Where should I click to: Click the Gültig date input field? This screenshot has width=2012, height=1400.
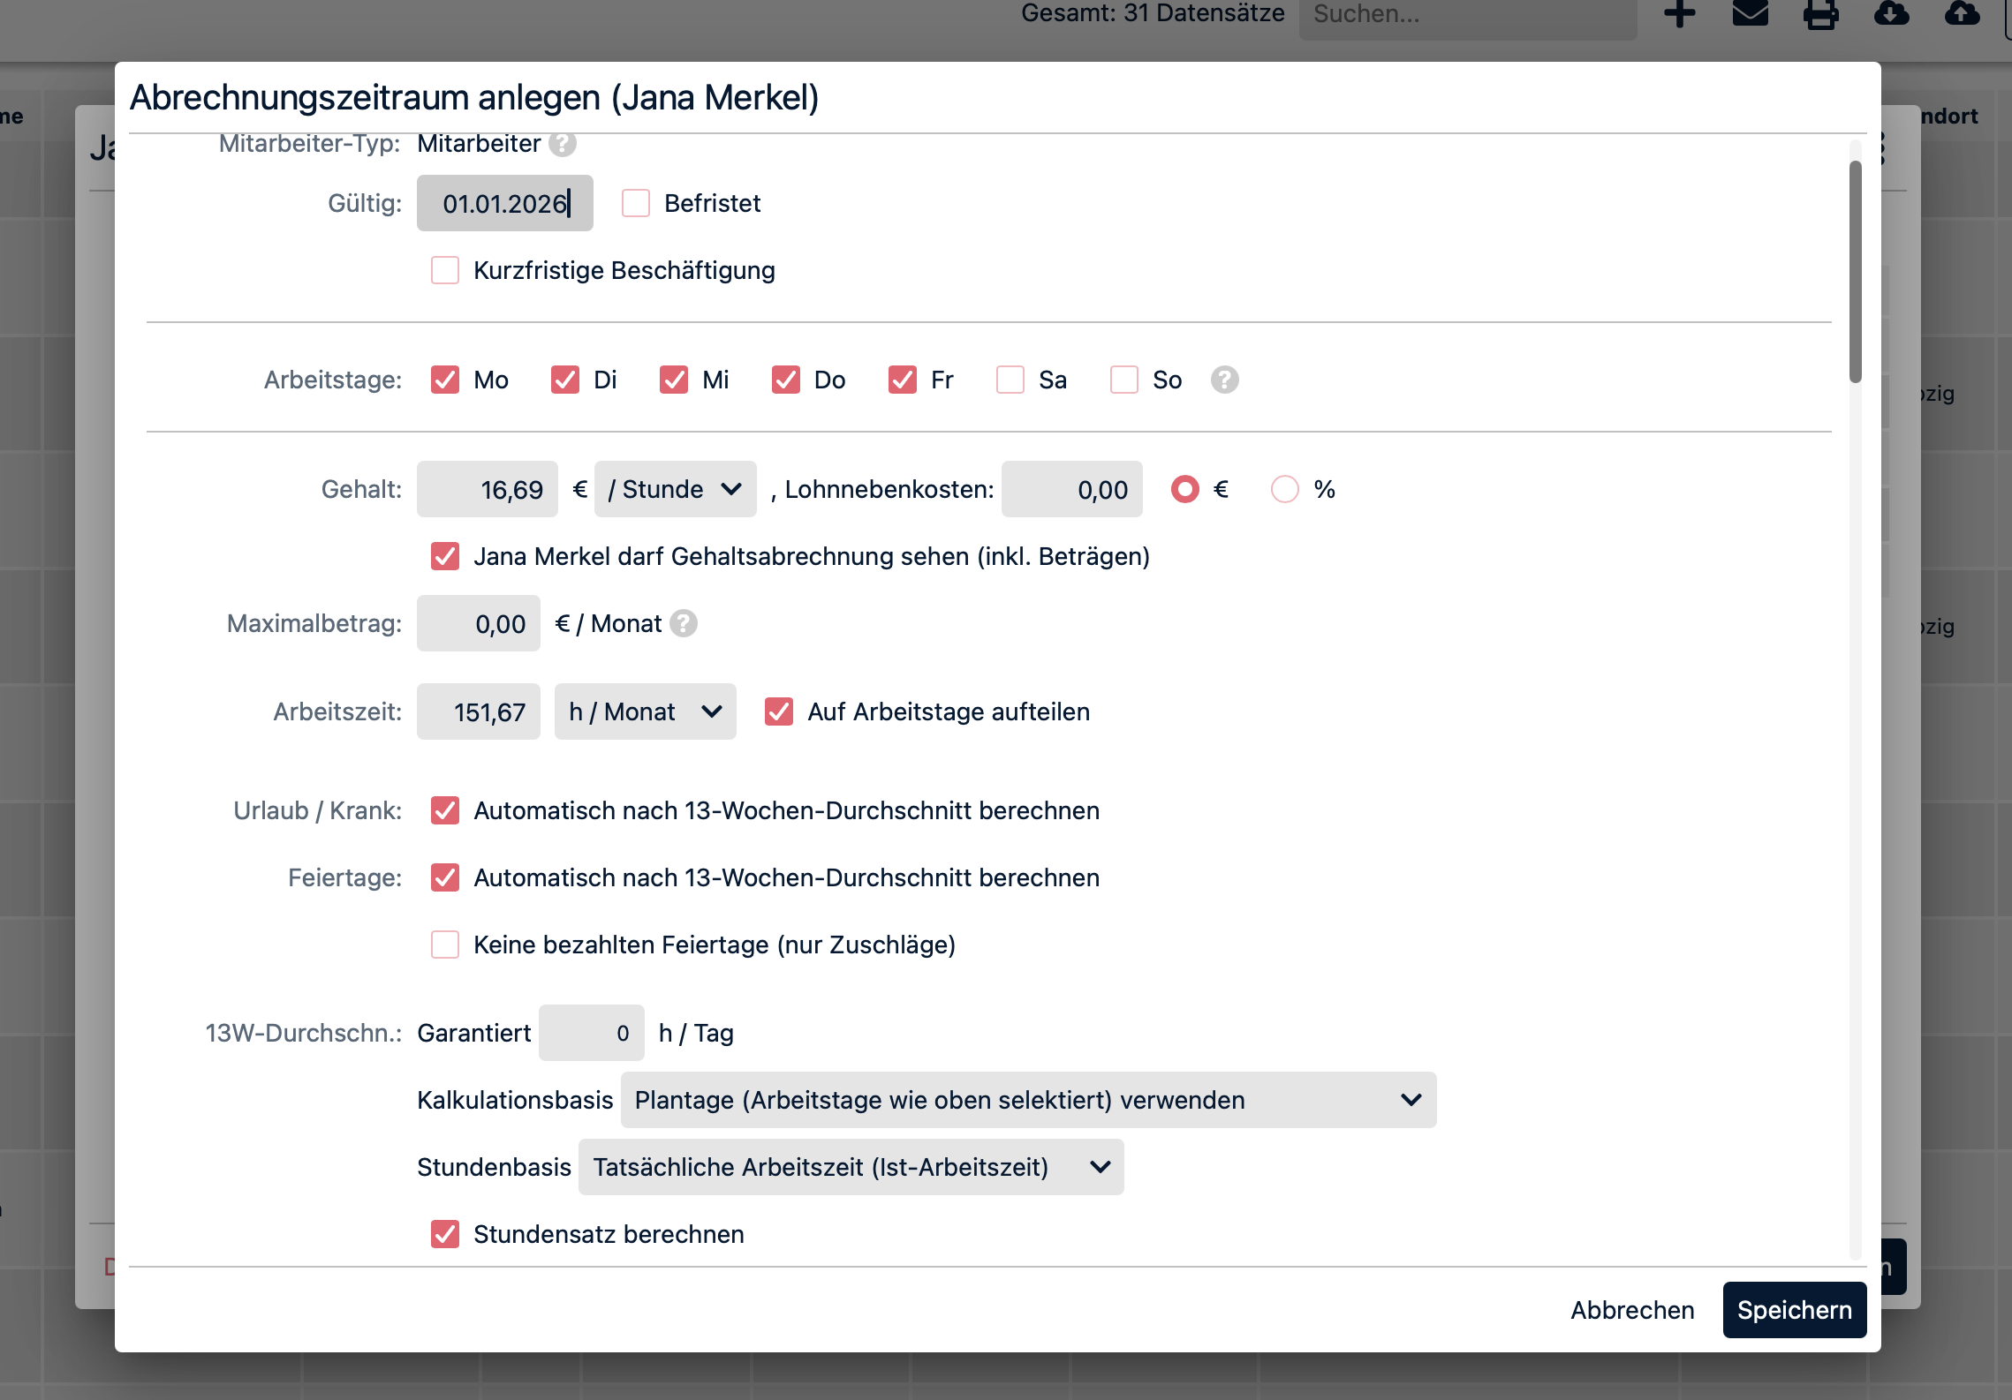click(504, 203)
